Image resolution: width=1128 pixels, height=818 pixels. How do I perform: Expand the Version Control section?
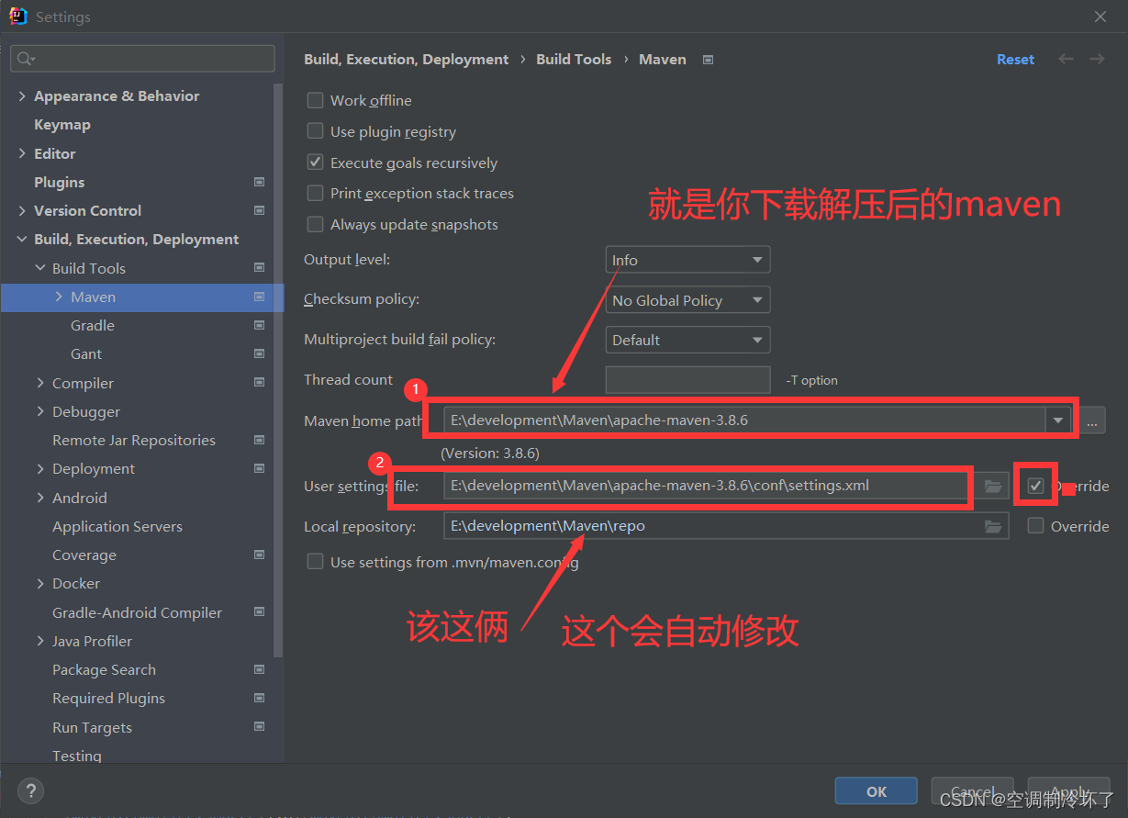point(22,210)
